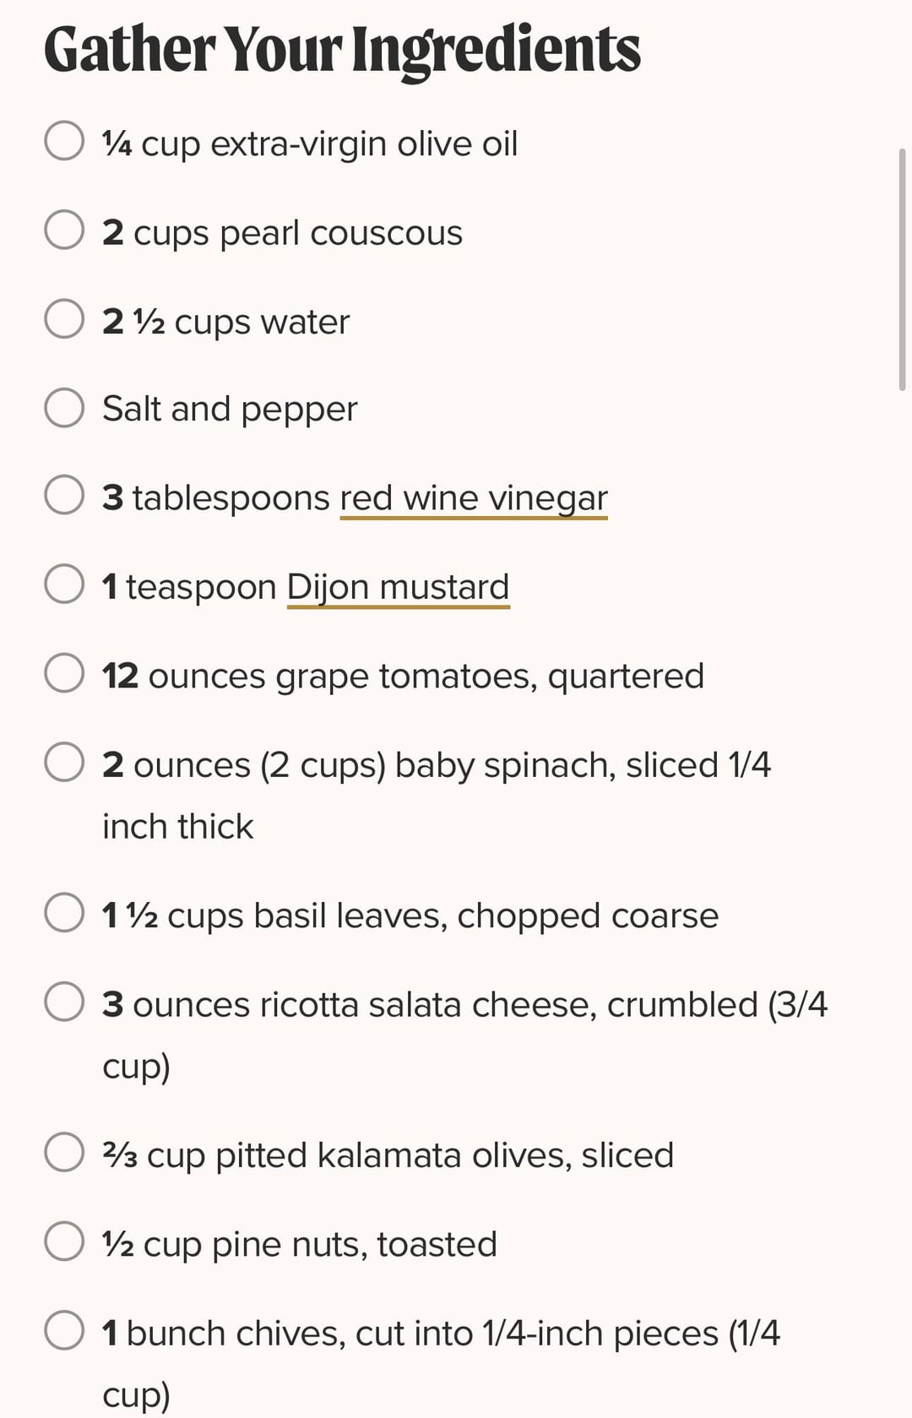This screenshot has height=1418, width=912.
Task: Click the Gather Your Ingredients heading
Action: point(342,49)
